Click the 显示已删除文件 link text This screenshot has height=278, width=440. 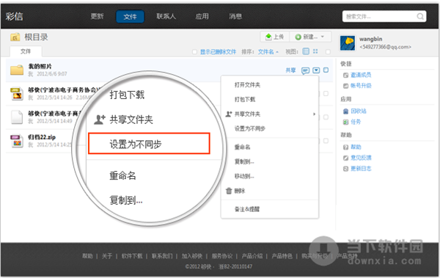tap(218, 52)
